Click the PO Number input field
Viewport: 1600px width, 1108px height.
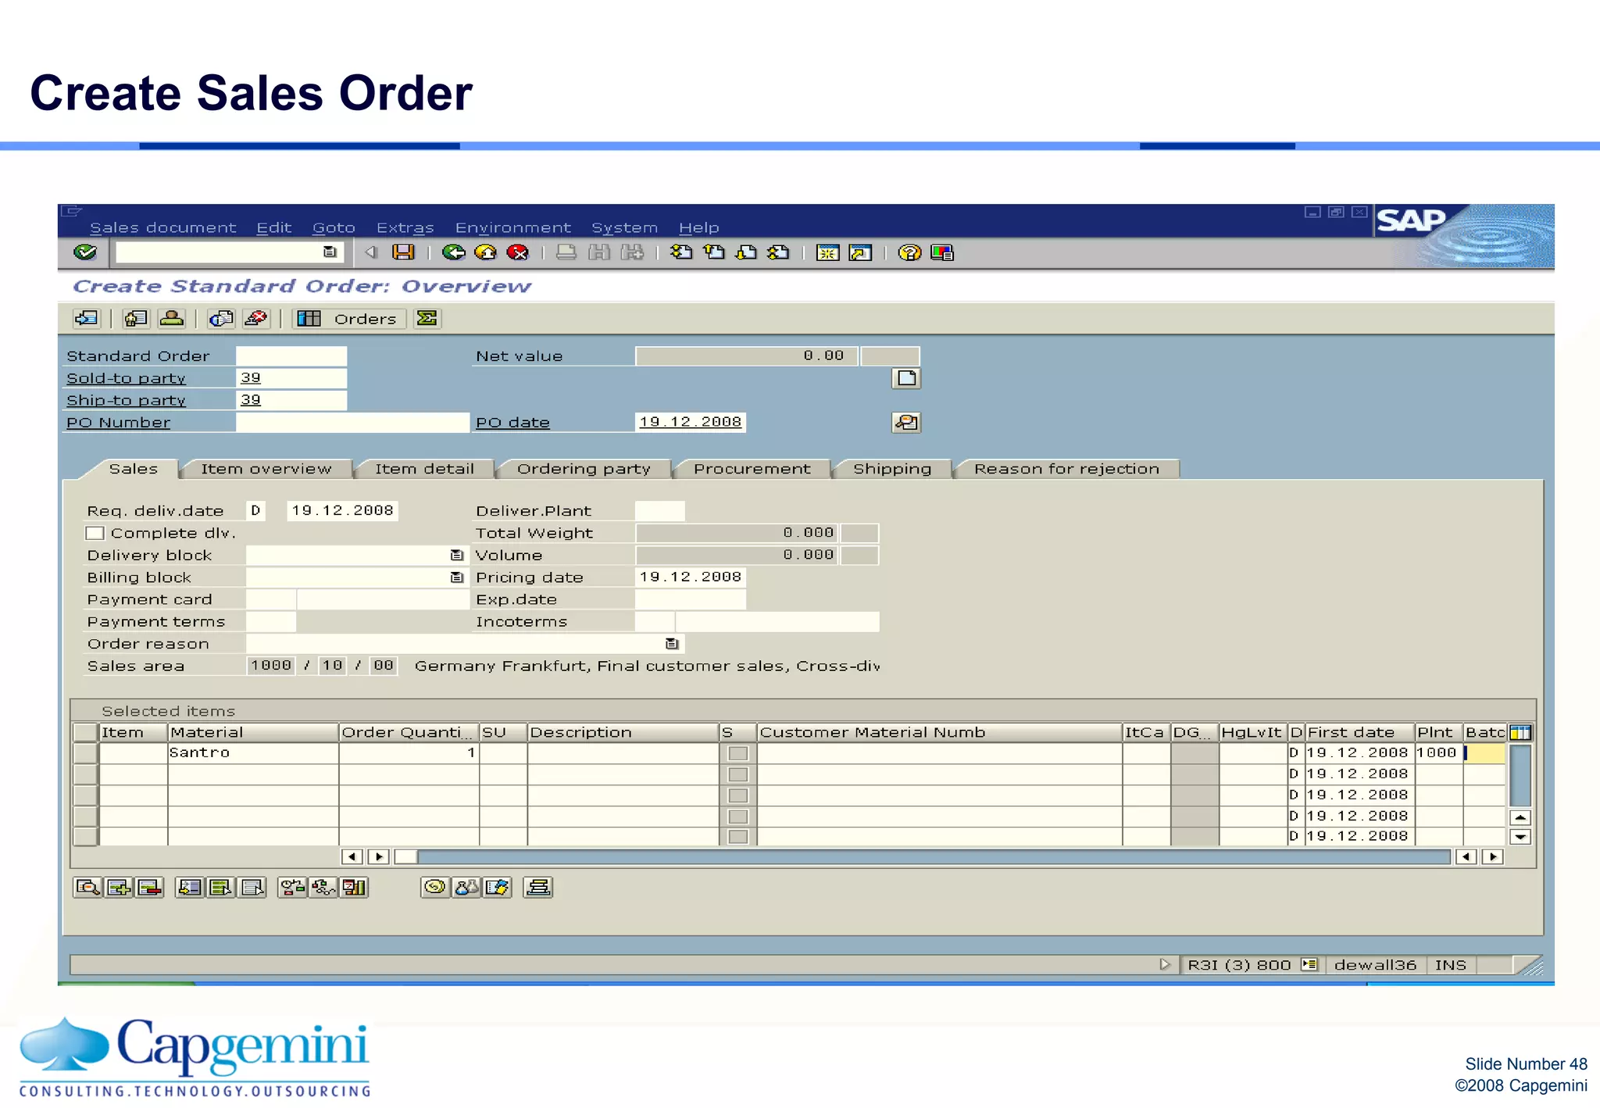(352, 423)
